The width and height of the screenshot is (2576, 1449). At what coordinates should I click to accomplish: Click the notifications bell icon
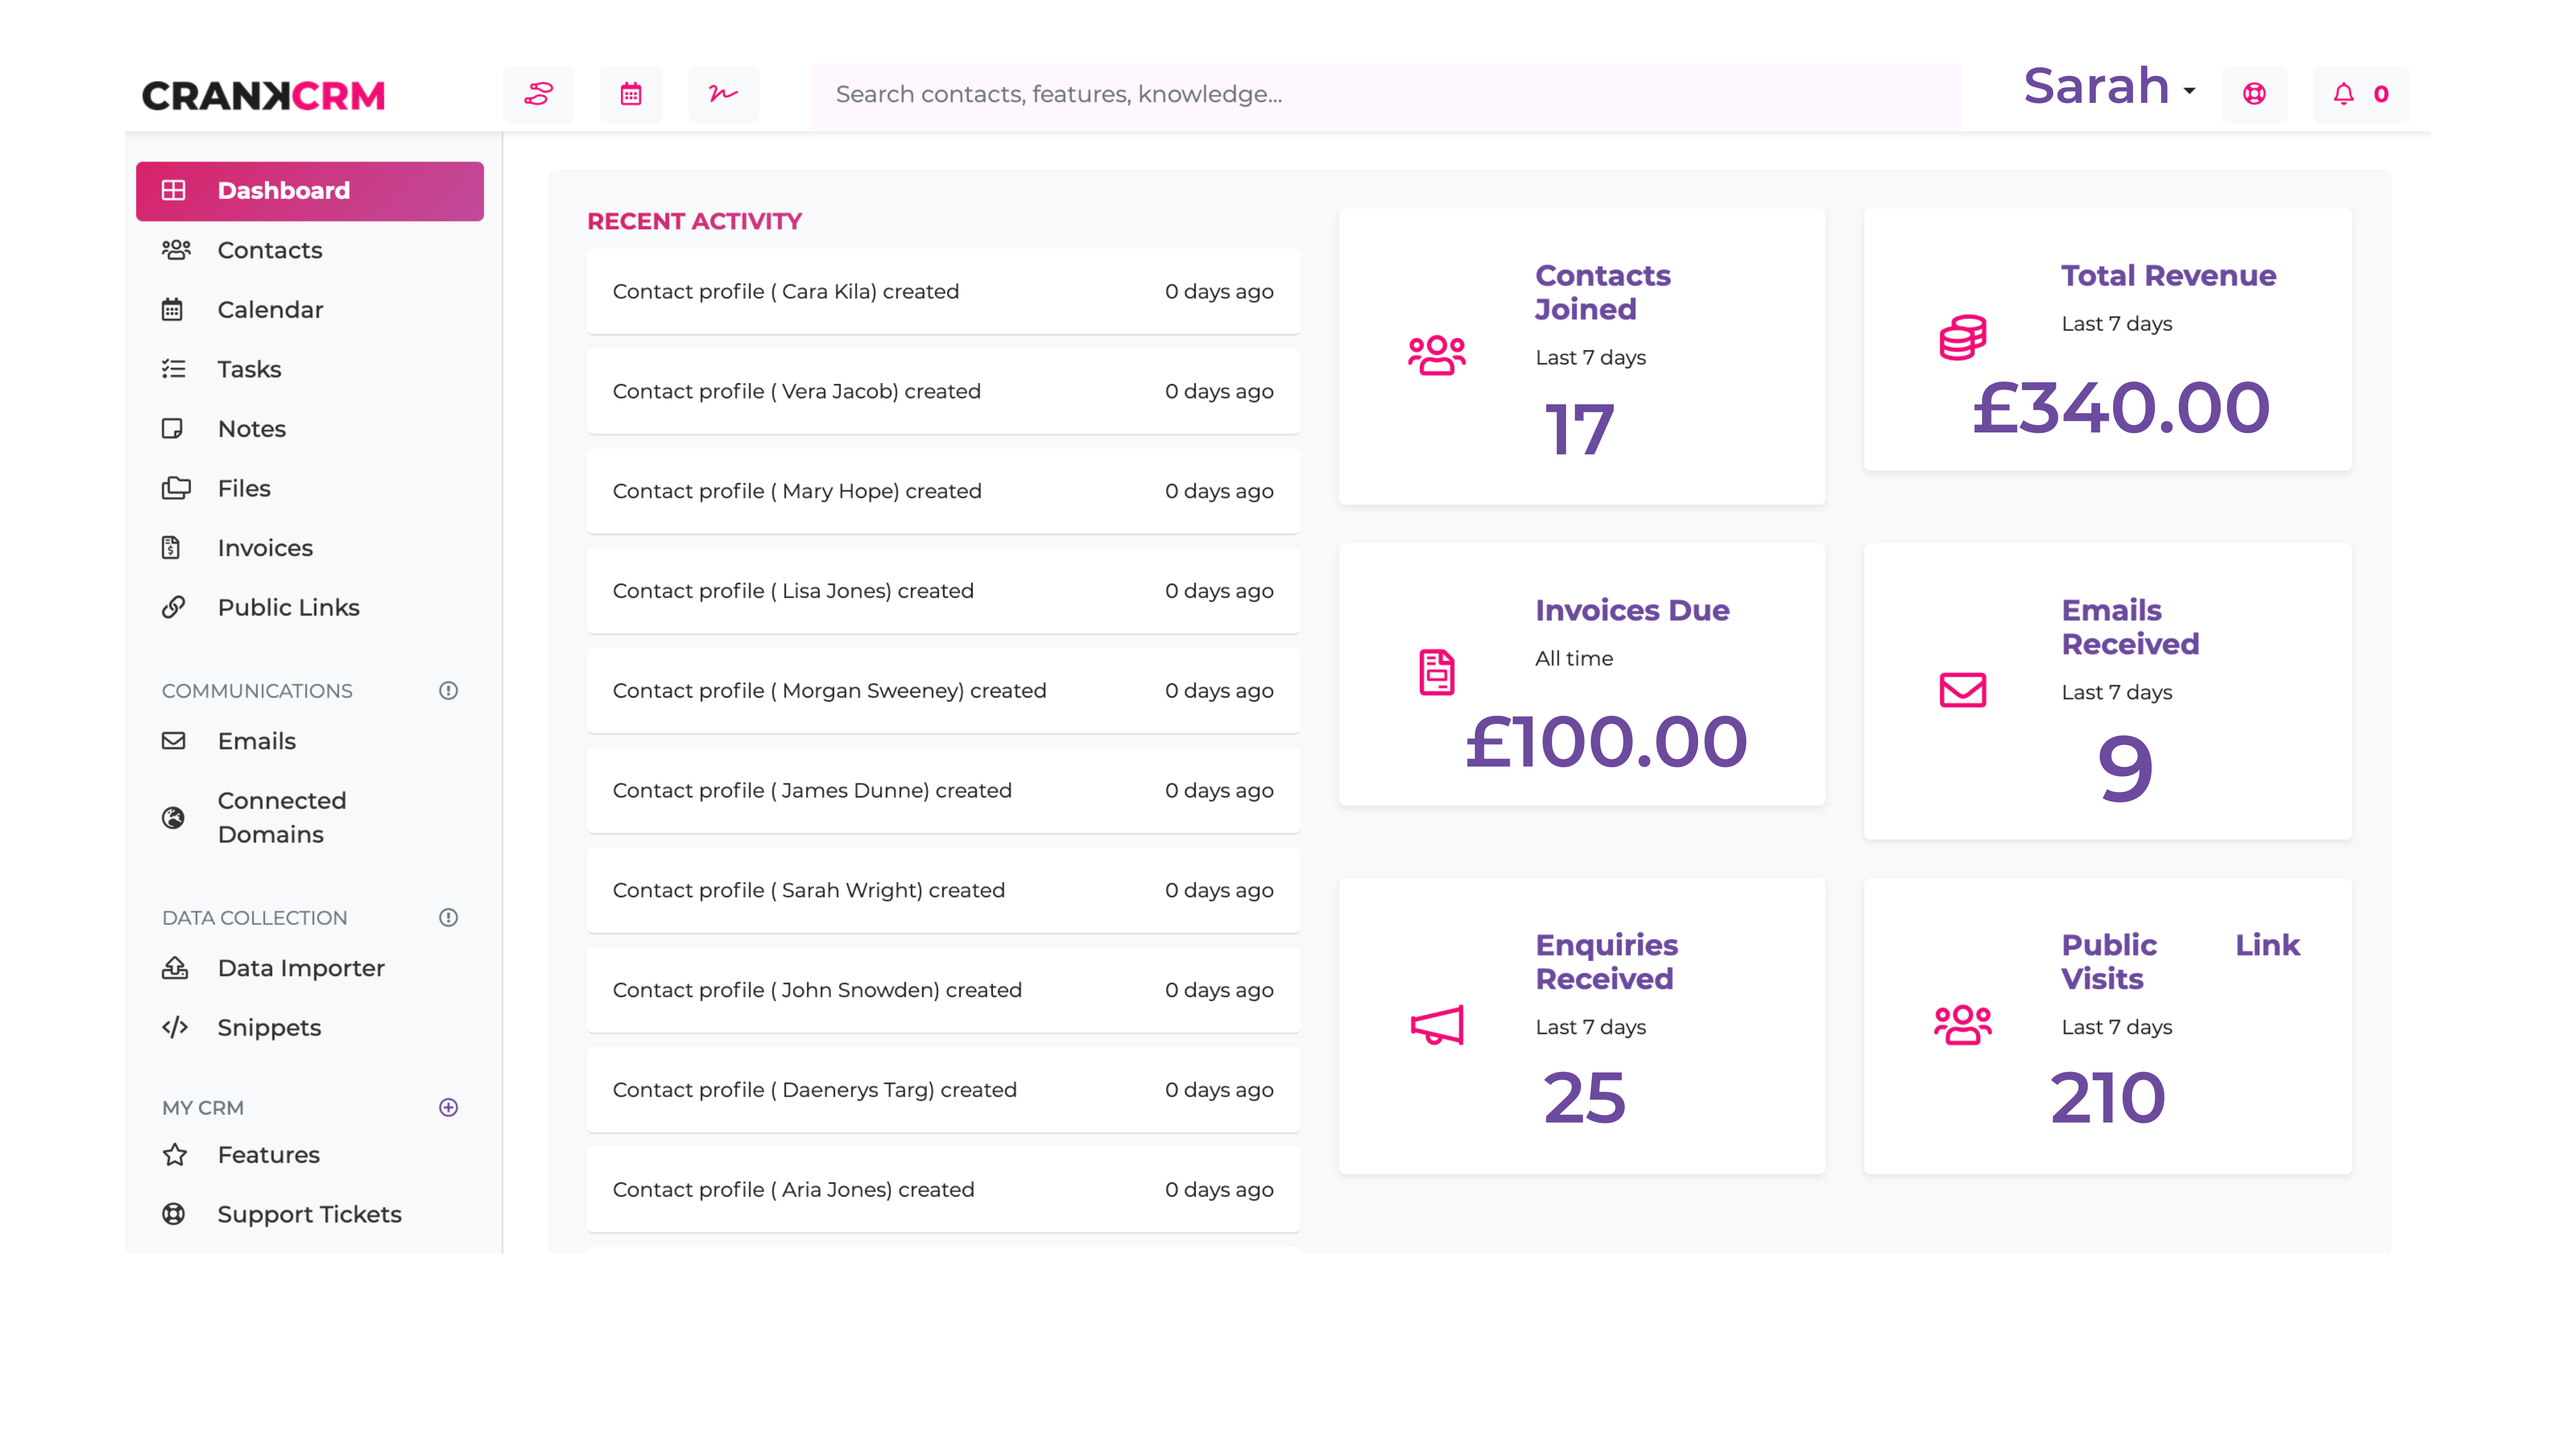click(2343, 95)
